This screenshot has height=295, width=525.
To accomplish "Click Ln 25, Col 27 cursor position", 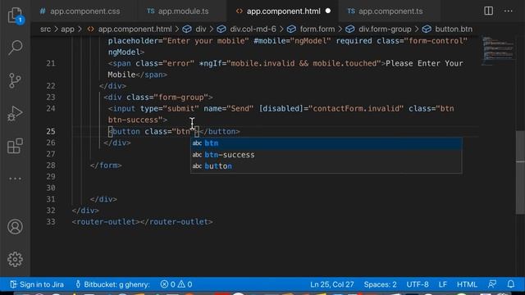I will point(331,284).
